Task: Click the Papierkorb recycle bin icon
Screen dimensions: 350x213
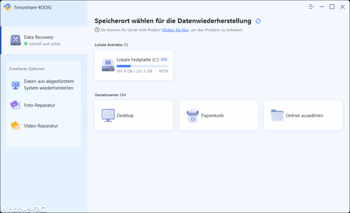Action: [192, 116]
